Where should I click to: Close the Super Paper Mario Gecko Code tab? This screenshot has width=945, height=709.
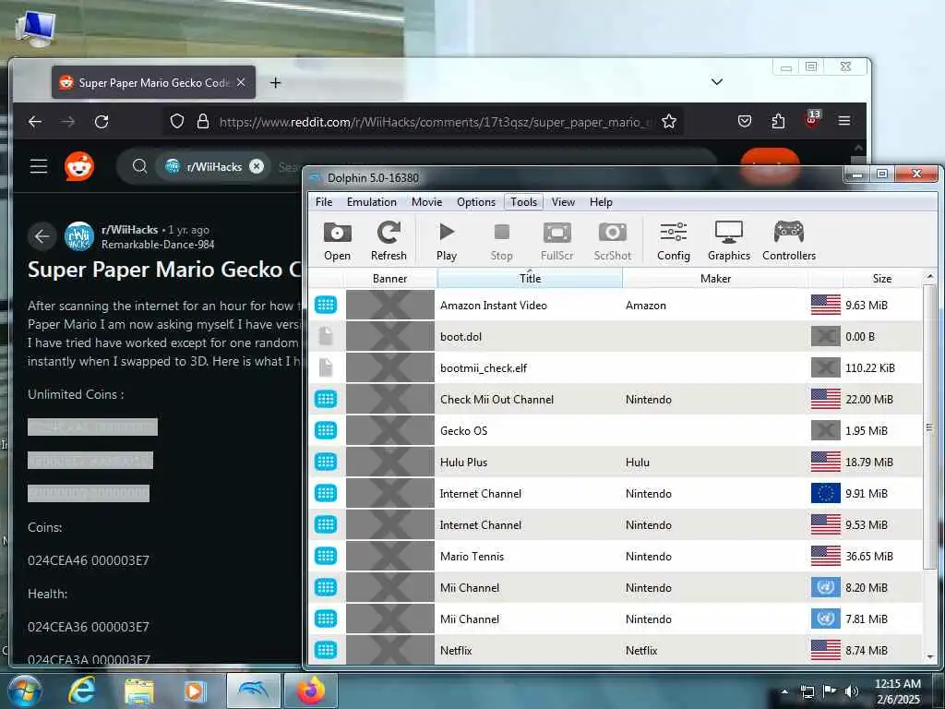pyautogui.click(x=241, y=82)
